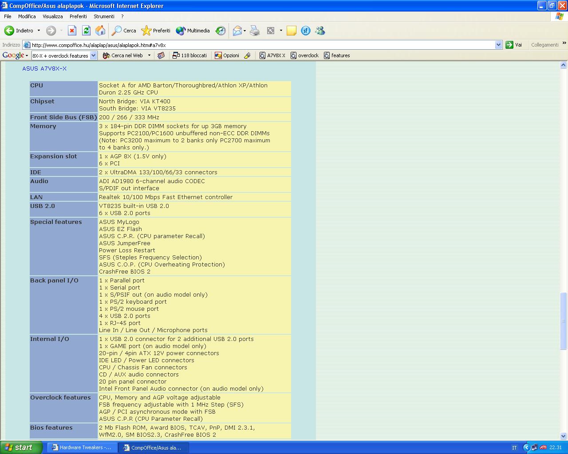
Task: Click the ASUS A7V8X-X heading link
Action: pos(44,69)
